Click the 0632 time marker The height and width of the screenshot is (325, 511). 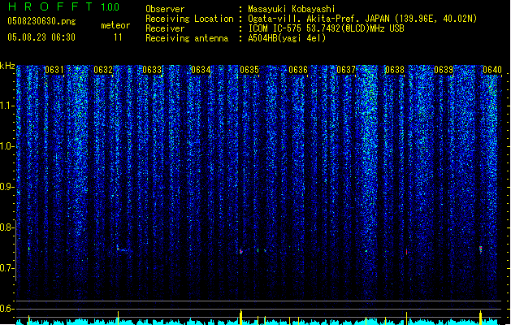coord(103,70)
